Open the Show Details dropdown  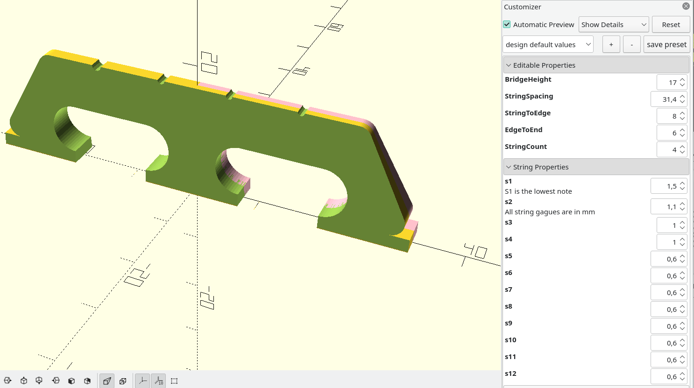(613, 24)
